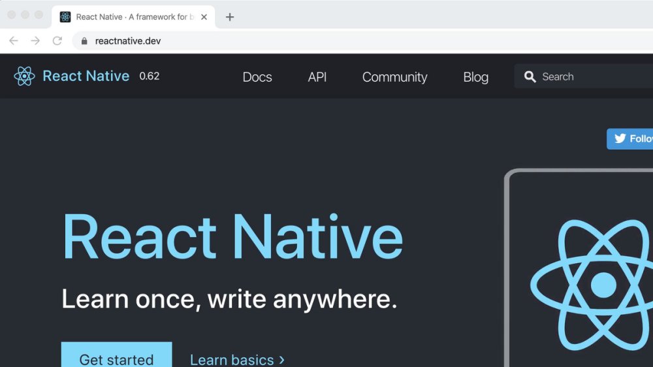The height and width of the screenshot is (367, 653).
Task: Click the large React Native heading
Action: point(232,237)
